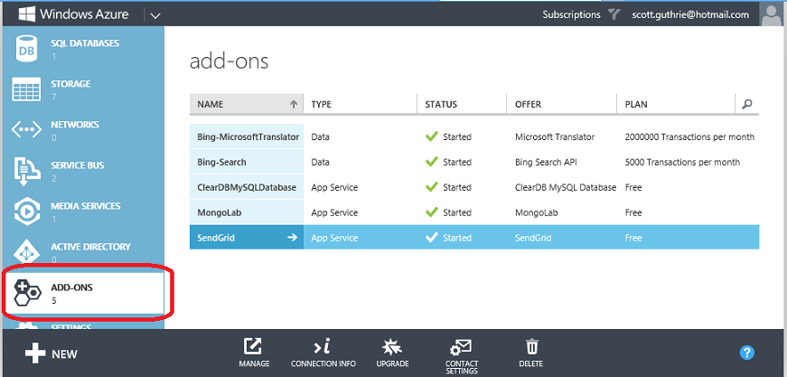Click the sort arrow in Name header
The image size is (787, 377).
click(295, 104)
